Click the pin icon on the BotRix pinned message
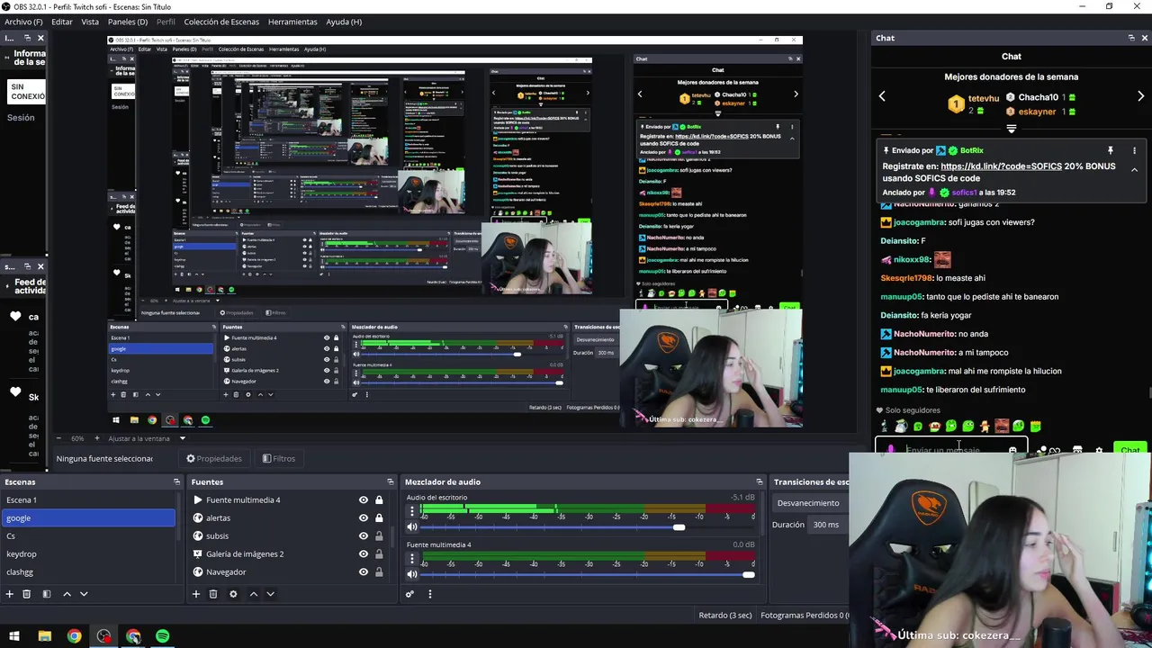The image size is (1152, 648). pyautogui.click(x=1111, y=150)
